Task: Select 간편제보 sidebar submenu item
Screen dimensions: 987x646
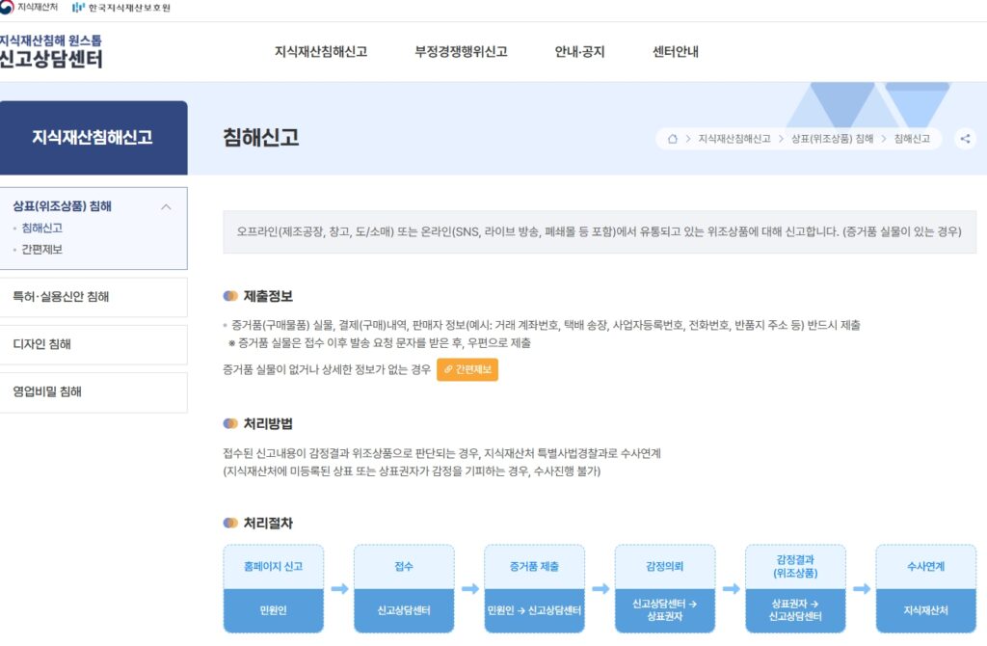Action: (x=41, y=250)
